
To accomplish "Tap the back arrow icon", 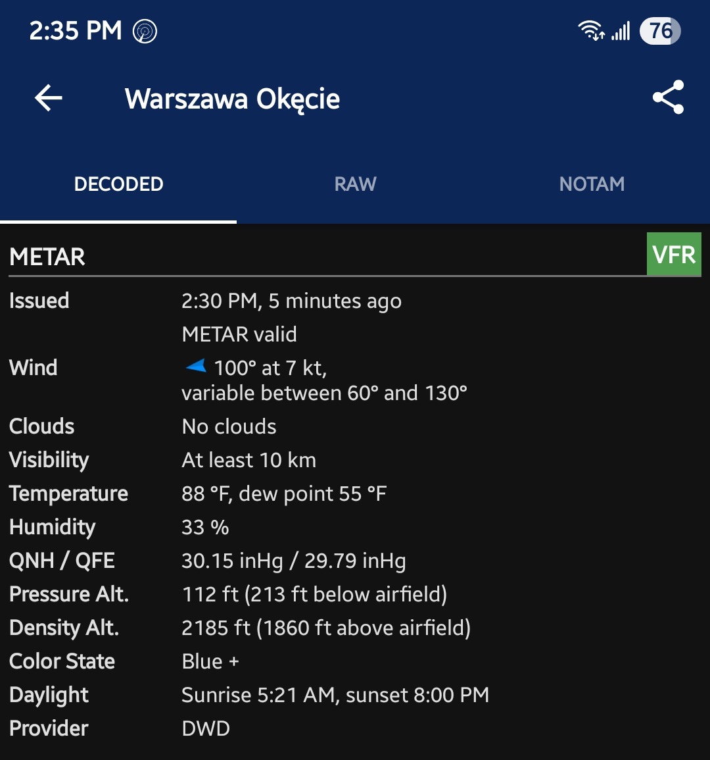I will point(49,99).
